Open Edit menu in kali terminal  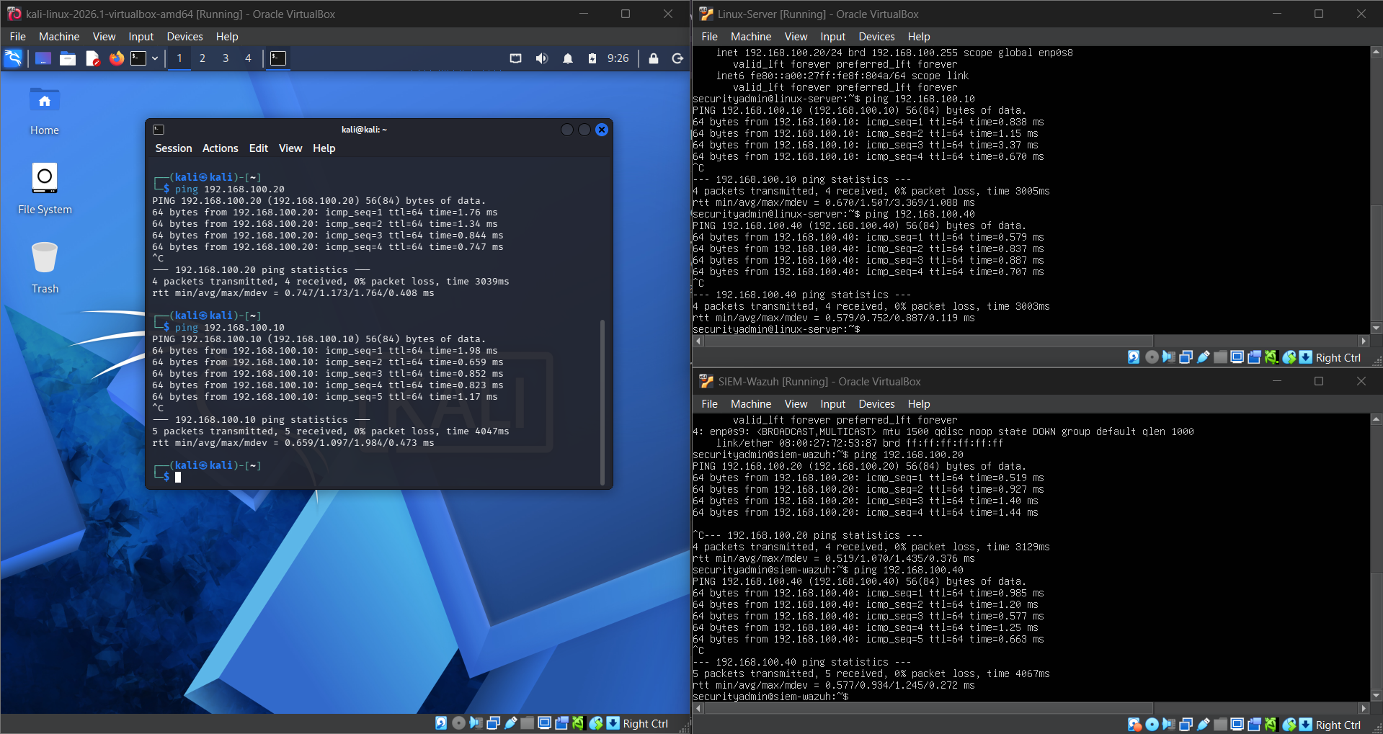pyautogui.click(x=259, y=148)
